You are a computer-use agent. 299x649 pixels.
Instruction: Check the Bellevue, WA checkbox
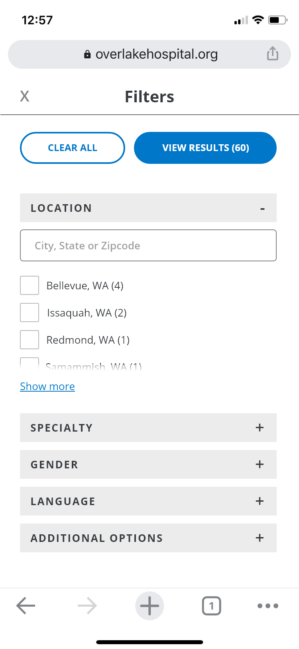[30, 285]
